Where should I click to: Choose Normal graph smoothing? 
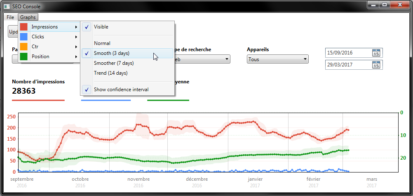[102, 43]
